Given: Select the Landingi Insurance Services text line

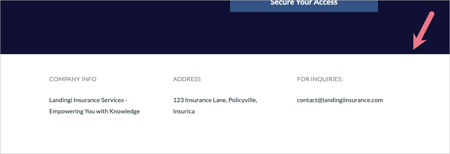Looking at the screenshot, I should coord(88,100).
